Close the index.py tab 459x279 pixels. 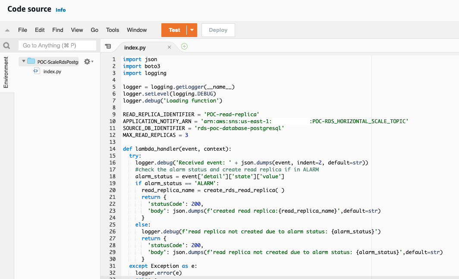pos(169,47)
